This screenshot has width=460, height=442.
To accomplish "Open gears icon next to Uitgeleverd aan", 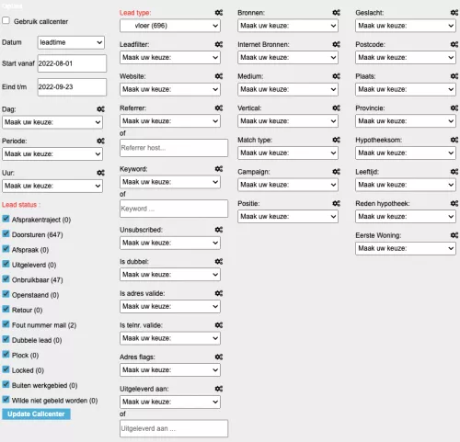I will tap(219, 389).
